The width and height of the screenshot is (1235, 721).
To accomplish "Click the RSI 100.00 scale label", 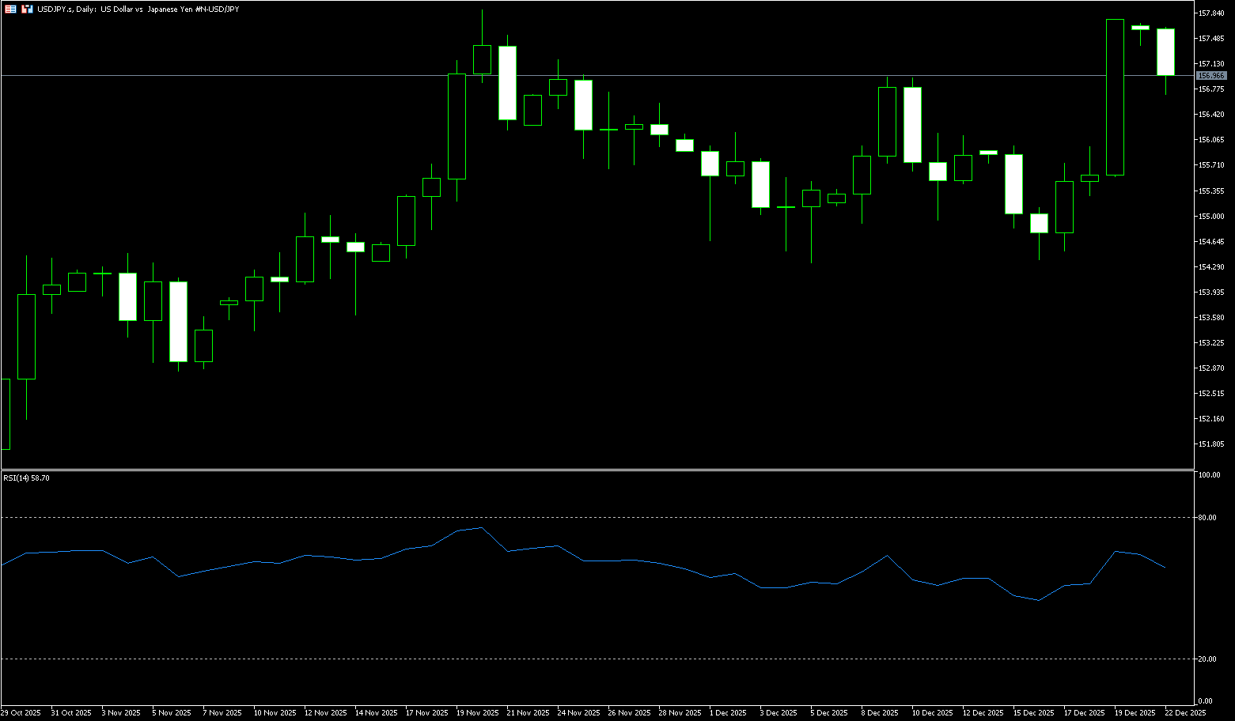I will pyautogui.click(x=1209, y=475).
